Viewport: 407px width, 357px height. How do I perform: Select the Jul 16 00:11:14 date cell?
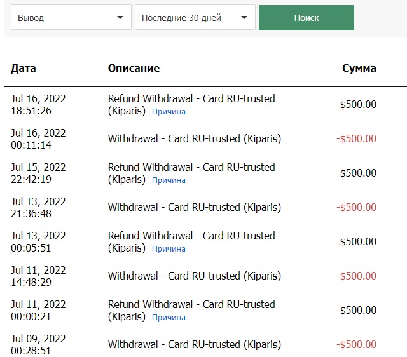[x=38, y=138]
